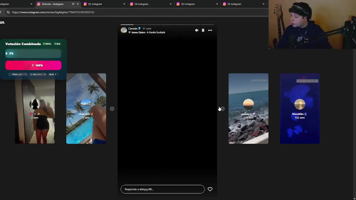Click the reply field 'Responde a abbyyy.88...'
The height and width of the screenshot is (200, 356).
[x=162, y=189]
